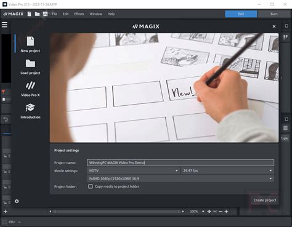This screenshot has height=227, width=292.
Task: Select New project in the start dialog
Action: 30,44
